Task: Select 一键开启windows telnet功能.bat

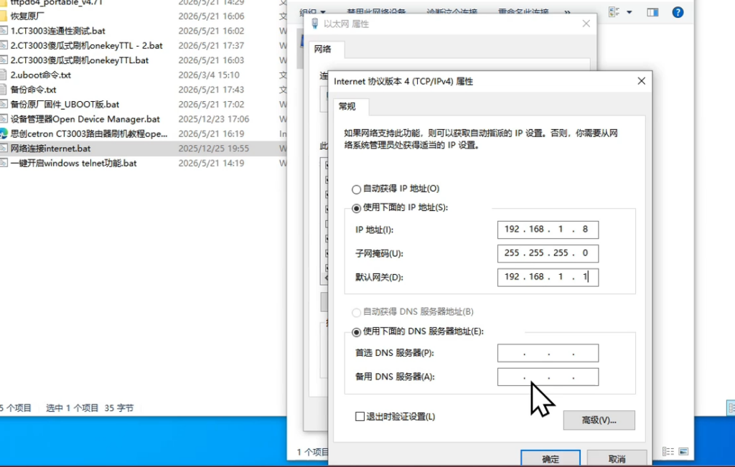Action: [74, 163]
